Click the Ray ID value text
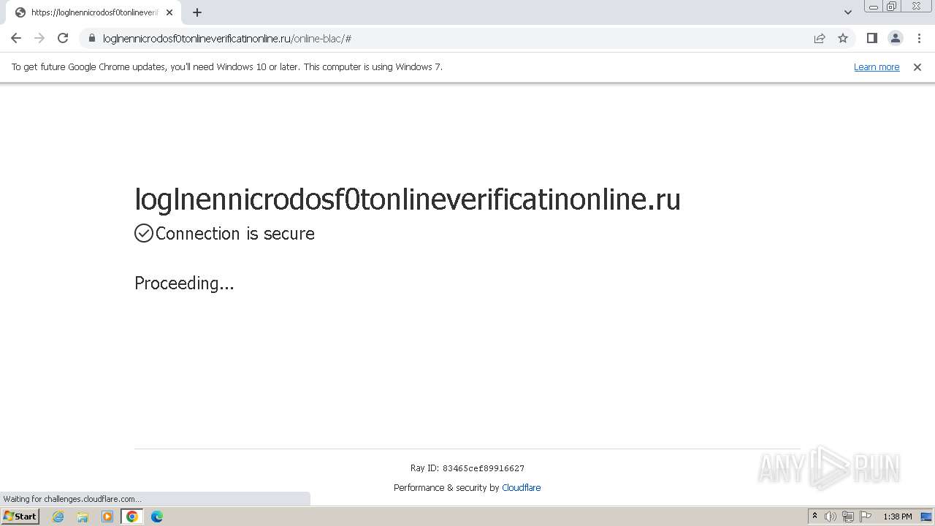This screenshot has width=935, height=526. coord(484,468)
